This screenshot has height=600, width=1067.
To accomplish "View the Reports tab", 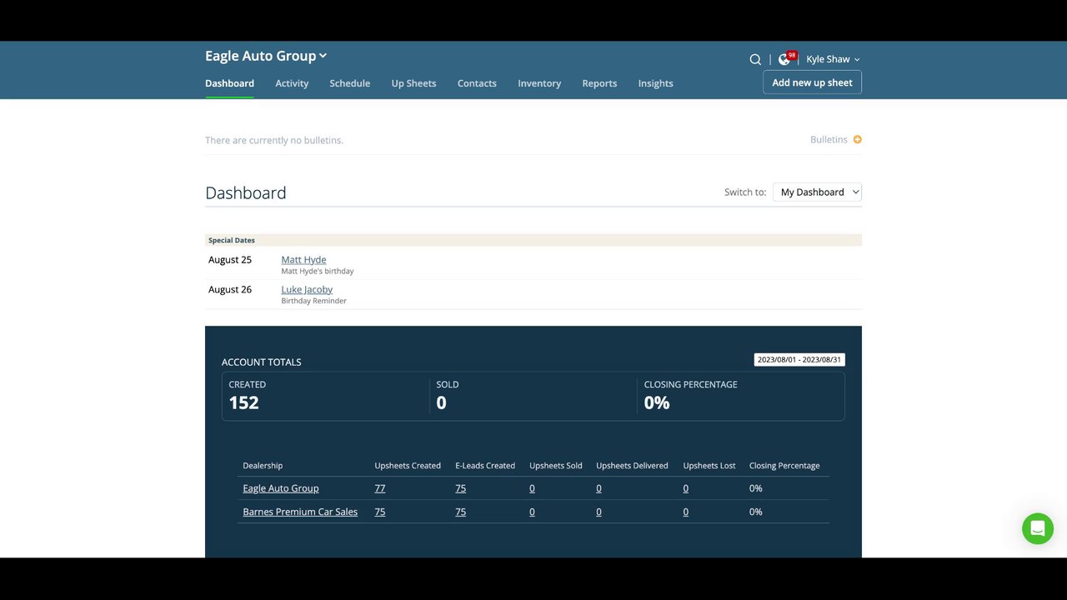I will pyautogui.click(x=599, y=83).
